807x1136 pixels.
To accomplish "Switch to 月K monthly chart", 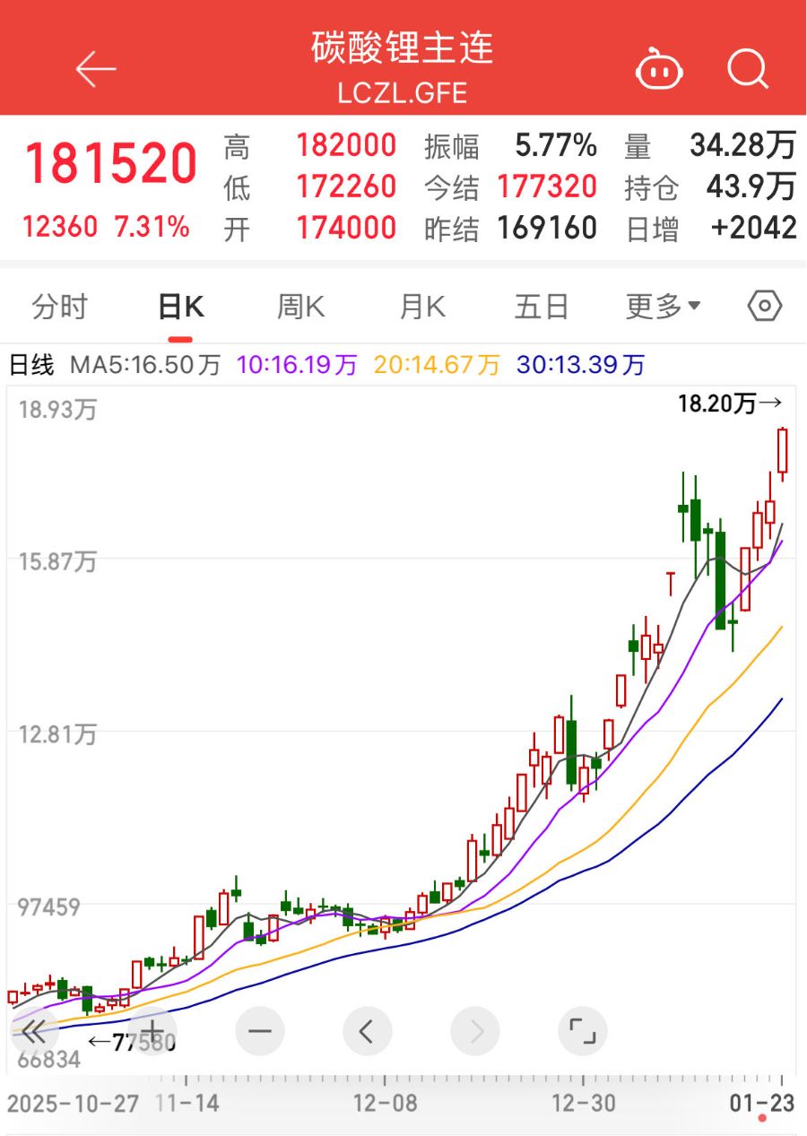I will (x=421, y=307).
